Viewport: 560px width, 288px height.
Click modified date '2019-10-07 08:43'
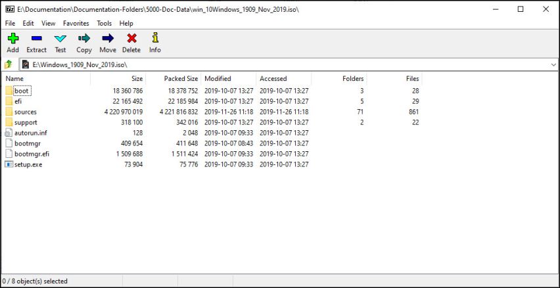(229, 143)
